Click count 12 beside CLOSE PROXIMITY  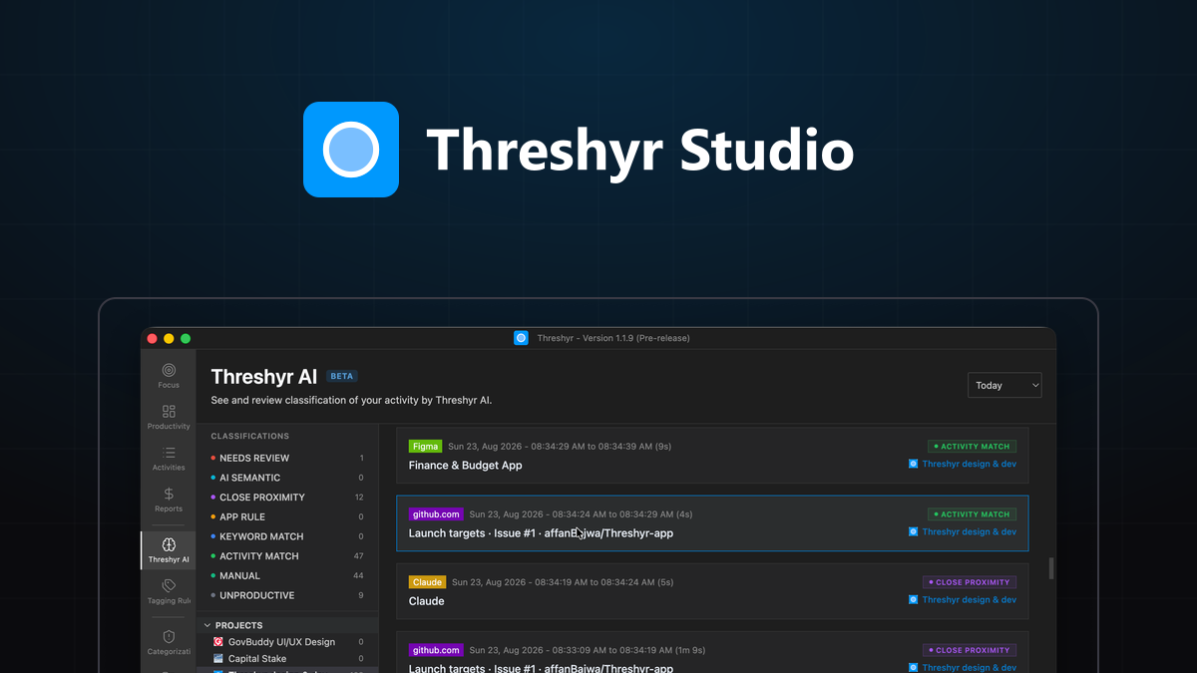[359, 498]
